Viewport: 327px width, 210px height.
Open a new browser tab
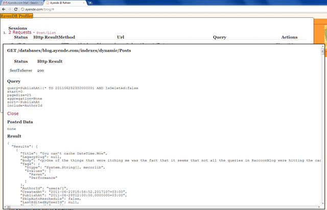coord(90,3)
